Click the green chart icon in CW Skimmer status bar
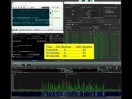 (x=17, y=29)
